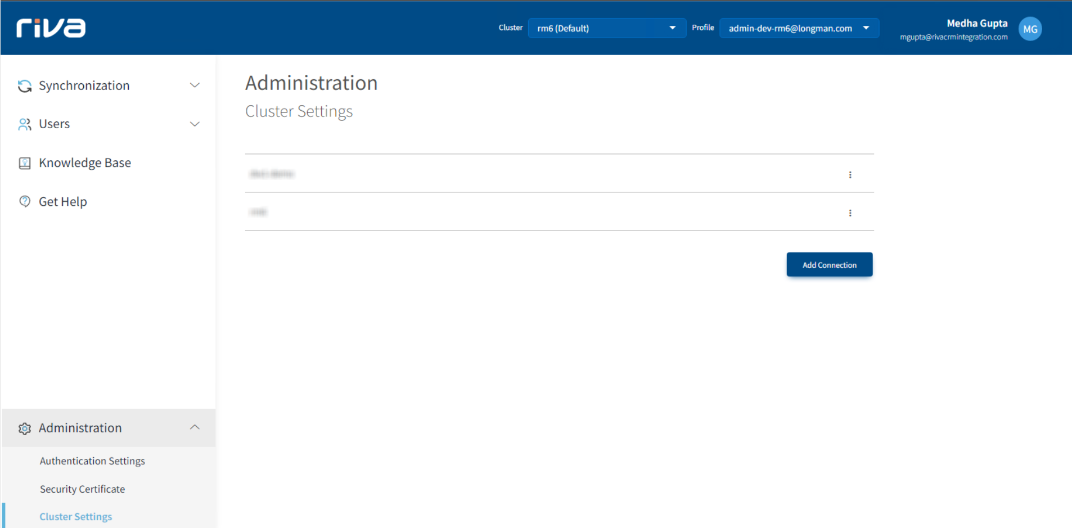Open Security Certificate settings
The width and height of the screenshot is (1072, 528).
(82, 489)
